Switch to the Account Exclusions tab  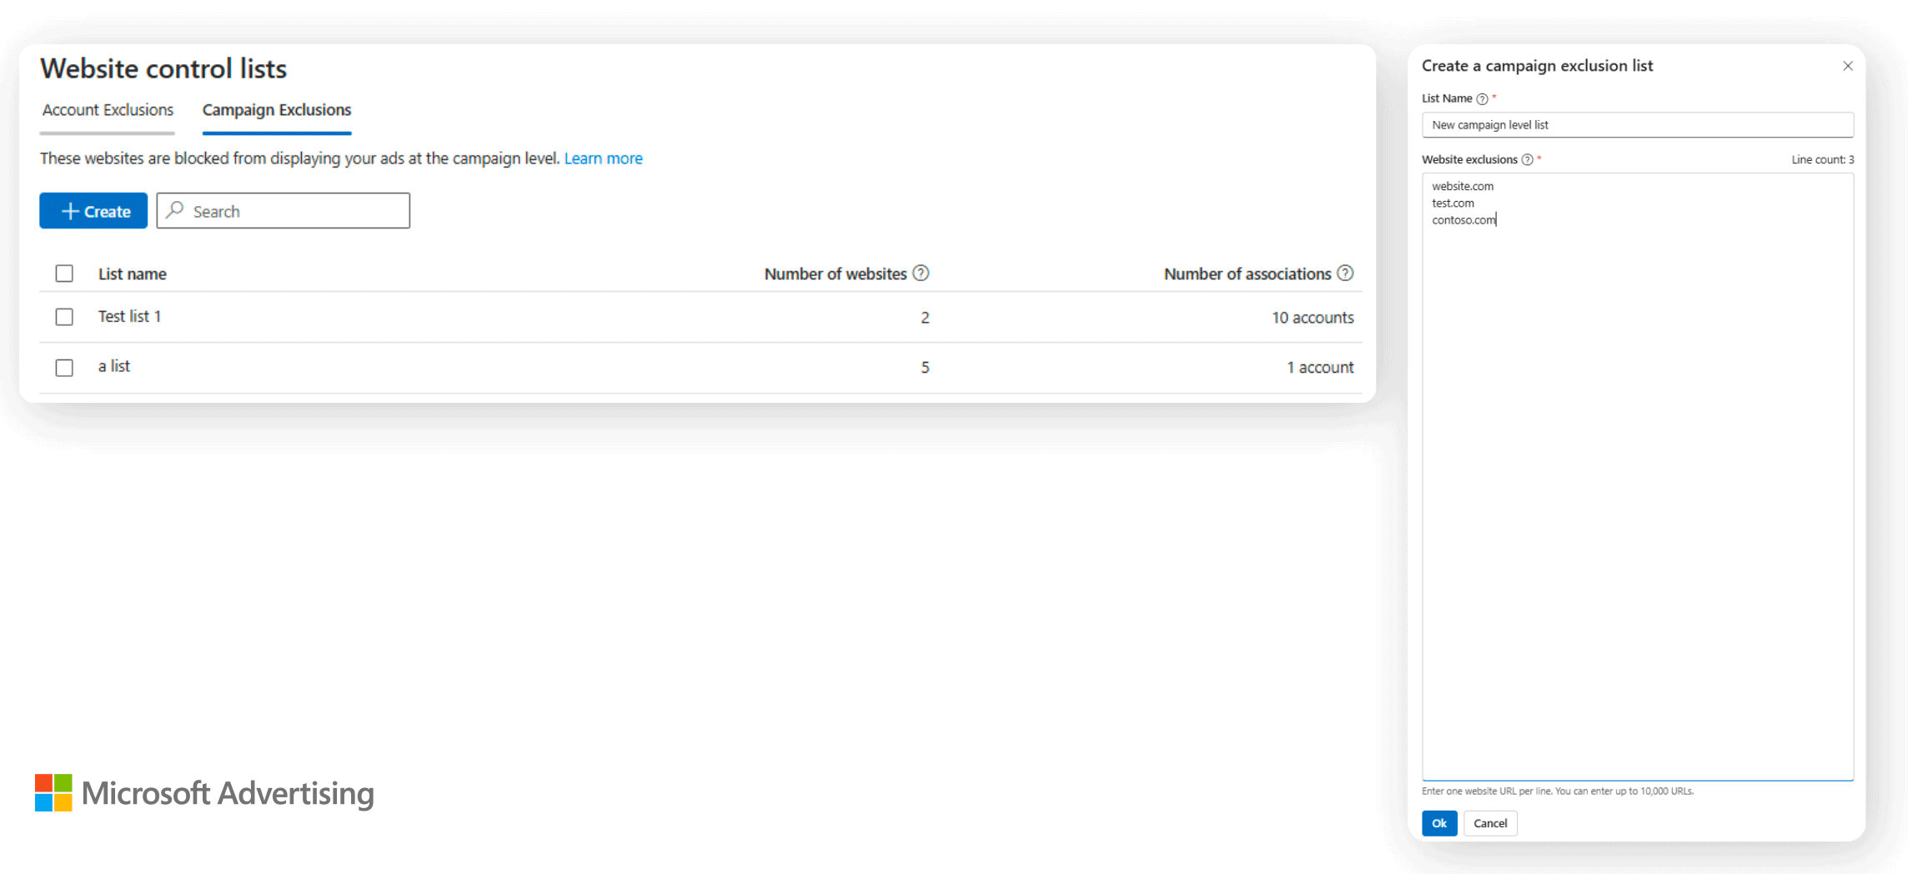click(x=108, y=110)
